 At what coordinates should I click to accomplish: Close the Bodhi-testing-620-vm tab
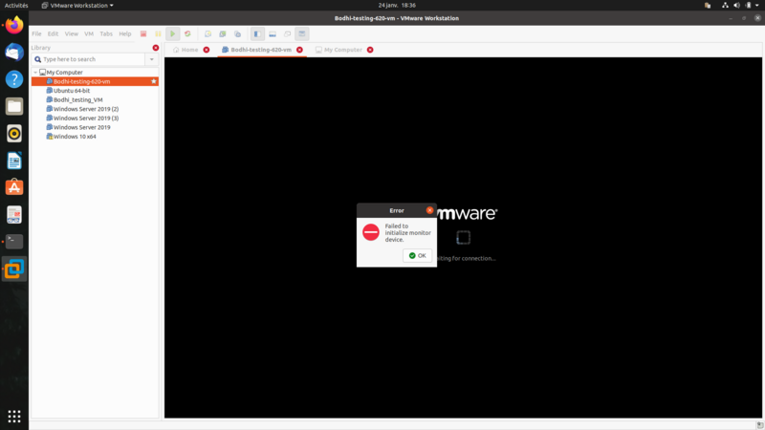click(299, 50)
